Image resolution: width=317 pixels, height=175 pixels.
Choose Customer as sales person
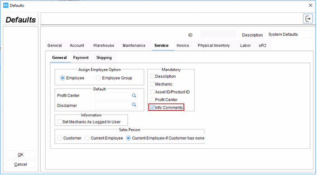tap(60, 138)
